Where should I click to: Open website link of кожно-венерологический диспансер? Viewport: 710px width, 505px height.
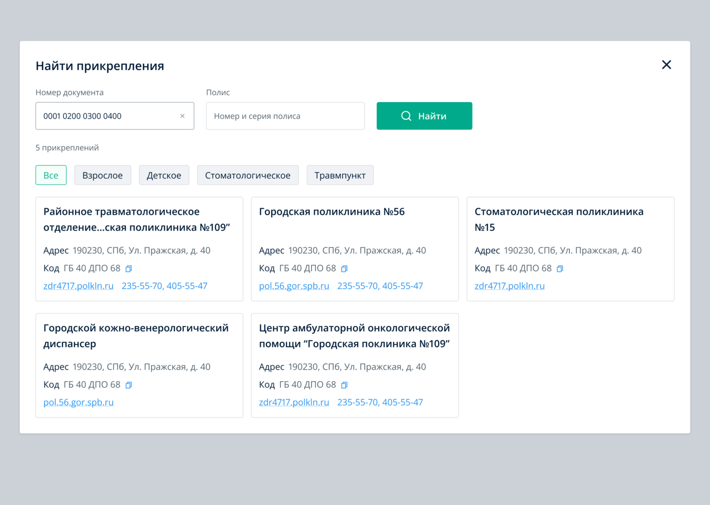click(x=78, y=403)
